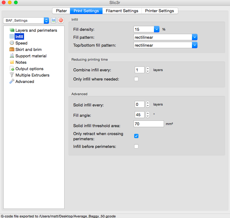Uncheck Only retract when crossing perimeters
Screen dimensions: 230x218
tap(136, 136)
